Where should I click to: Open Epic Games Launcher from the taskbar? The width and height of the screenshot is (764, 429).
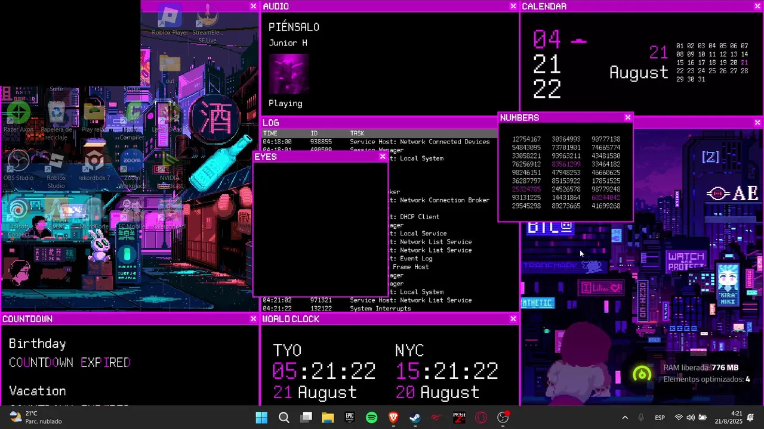[x=350, y=418]
